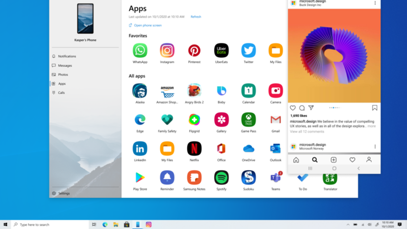407x229 pixels.
Task: Open Microsoft Store from the taskbar
Action: pyautogui.click(x=127, y=224)
